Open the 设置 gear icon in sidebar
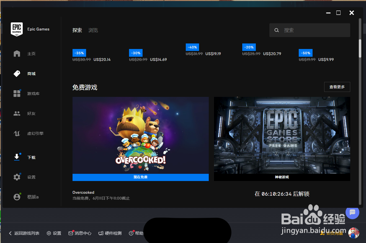366x243 pixels. coord(17,177)
